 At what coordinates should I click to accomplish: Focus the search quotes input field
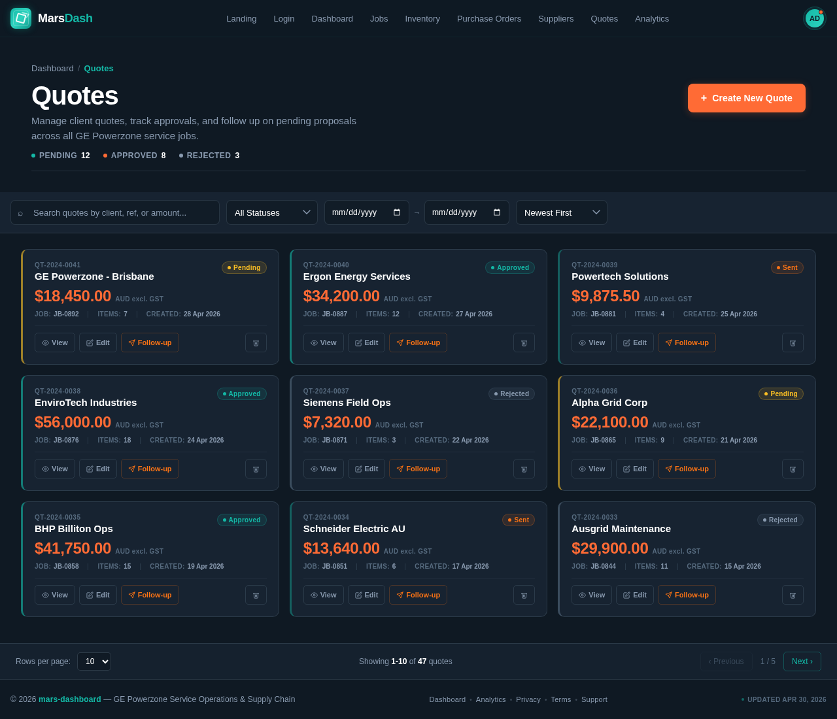coord(115,212)
